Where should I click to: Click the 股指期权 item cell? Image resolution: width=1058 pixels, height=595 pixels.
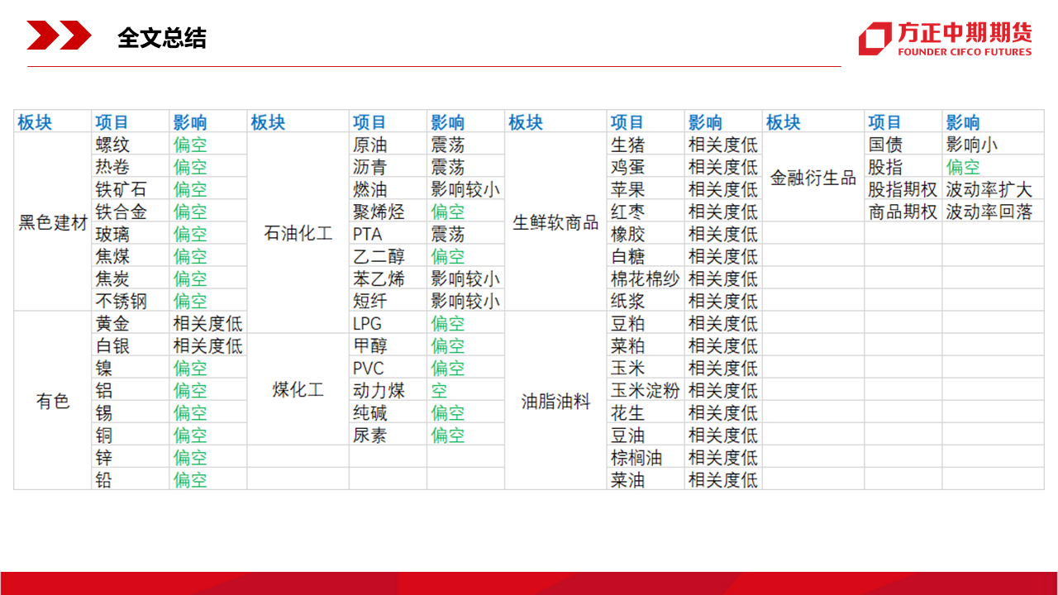pyautogui.click(x=903, y=189)
